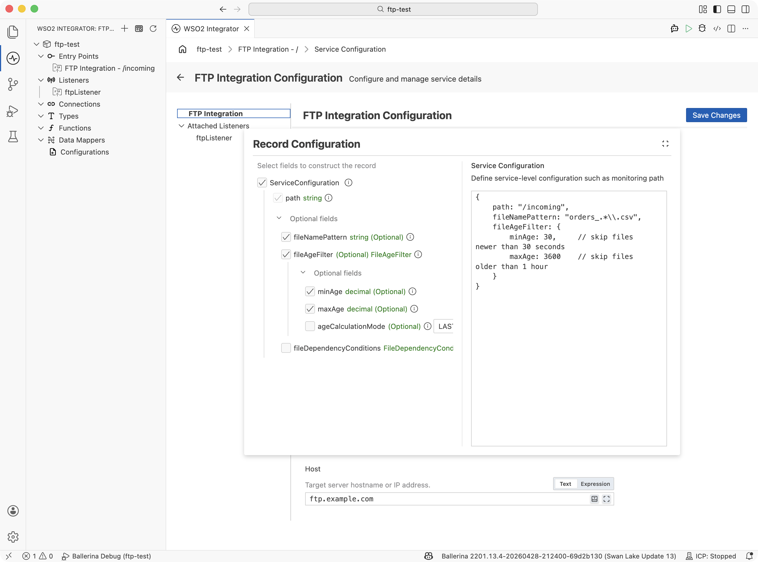Open ftp-test breadcrumb link
Image resolution: width=758 pixels, height=562 pixels.
(209, 49)
